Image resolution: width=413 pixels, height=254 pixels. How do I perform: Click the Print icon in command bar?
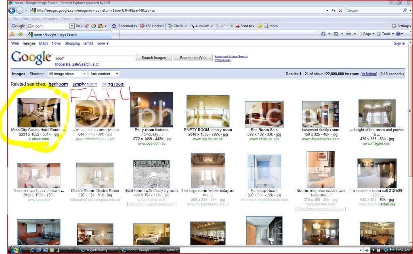coord(348,34)
